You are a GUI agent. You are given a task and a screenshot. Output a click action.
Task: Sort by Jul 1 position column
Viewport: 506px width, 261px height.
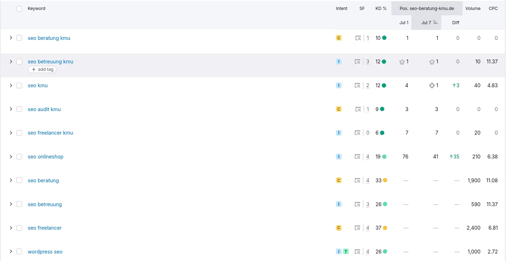(x=404, y=22)
